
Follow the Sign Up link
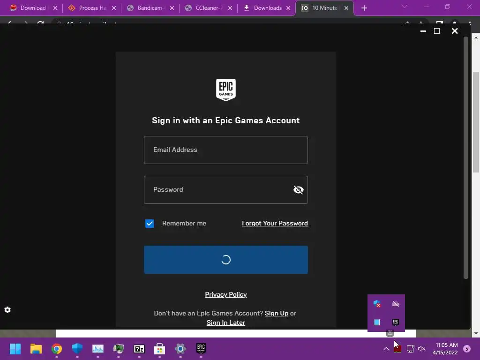point(277,313)
